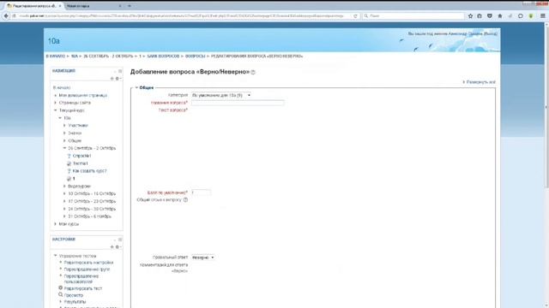This screenshot has width=549, height=308.
Task: Click В начало in Navigation block
Action: [62, 87]
